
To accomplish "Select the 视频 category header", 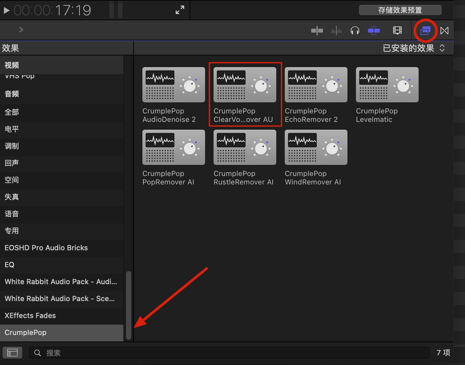I will point(62,65).
